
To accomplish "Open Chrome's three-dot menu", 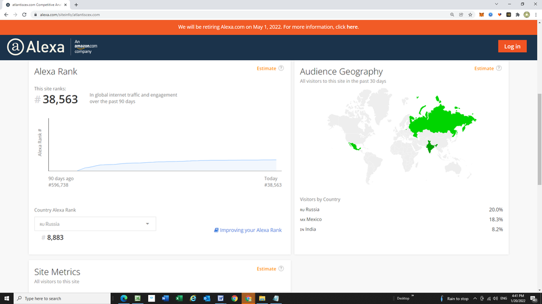I will (x=535, y=14).
